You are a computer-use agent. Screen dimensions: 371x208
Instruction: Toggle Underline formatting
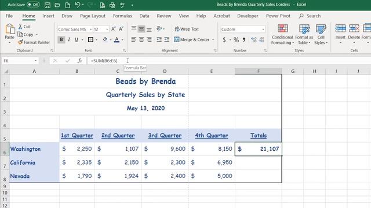pyautogui.click(x=76, y=40)
